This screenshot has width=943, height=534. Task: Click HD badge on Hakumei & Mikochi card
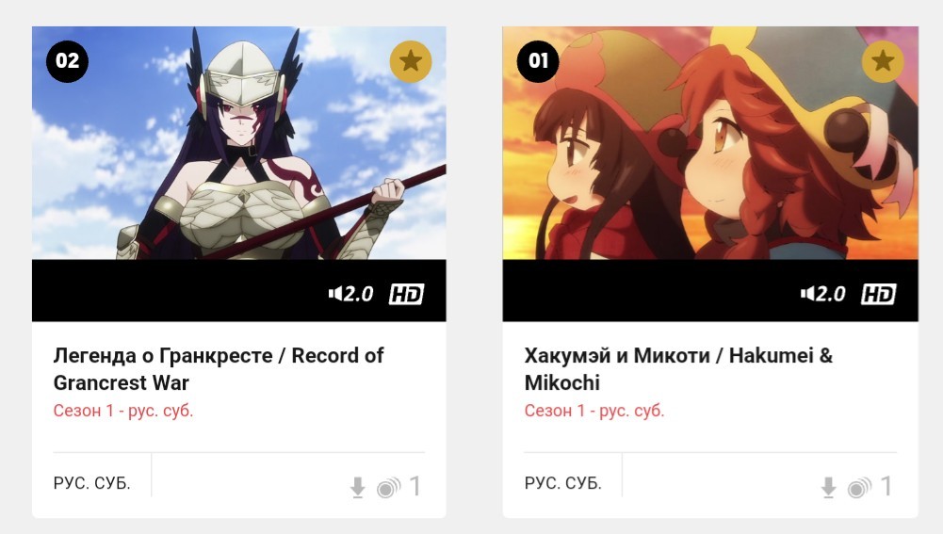(x=879, y=294)
